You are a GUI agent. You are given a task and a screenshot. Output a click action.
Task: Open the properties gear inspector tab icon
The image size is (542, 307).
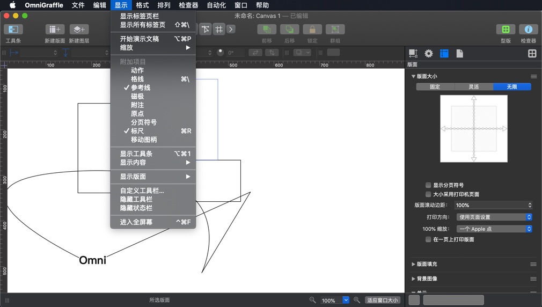tap(429, 53)
